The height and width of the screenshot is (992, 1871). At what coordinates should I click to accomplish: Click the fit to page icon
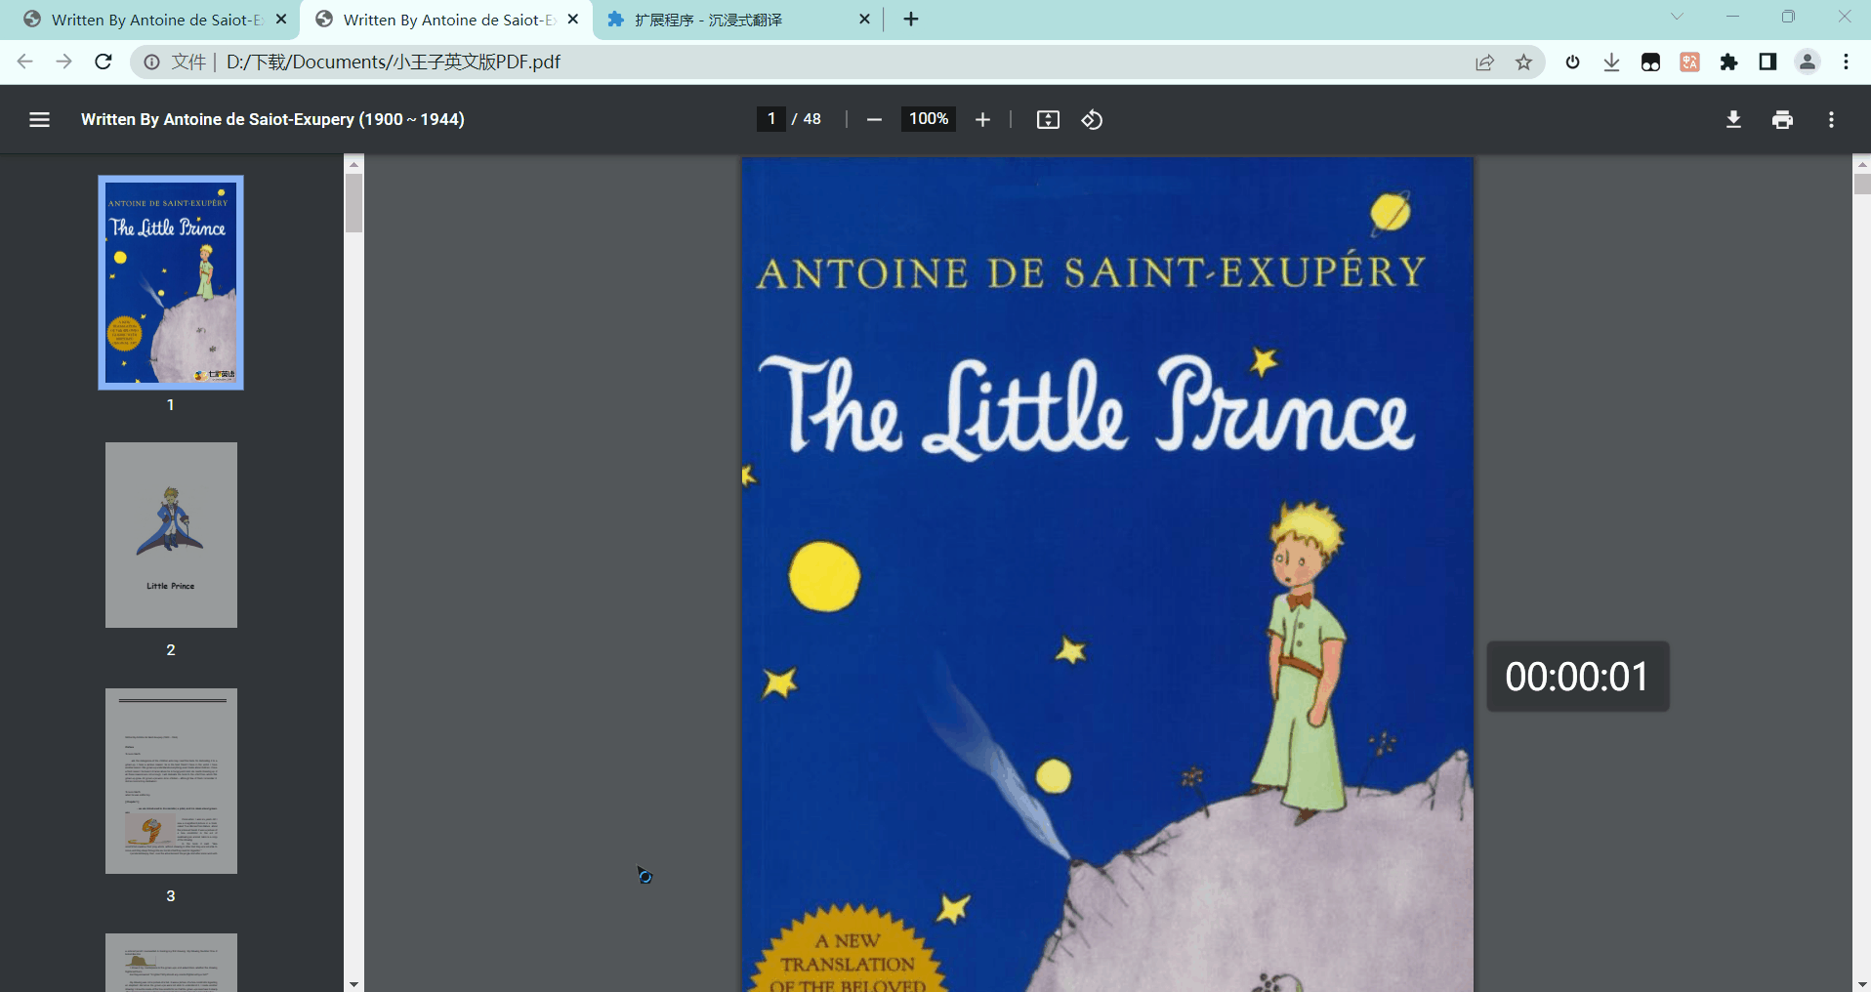(1048, 119)
